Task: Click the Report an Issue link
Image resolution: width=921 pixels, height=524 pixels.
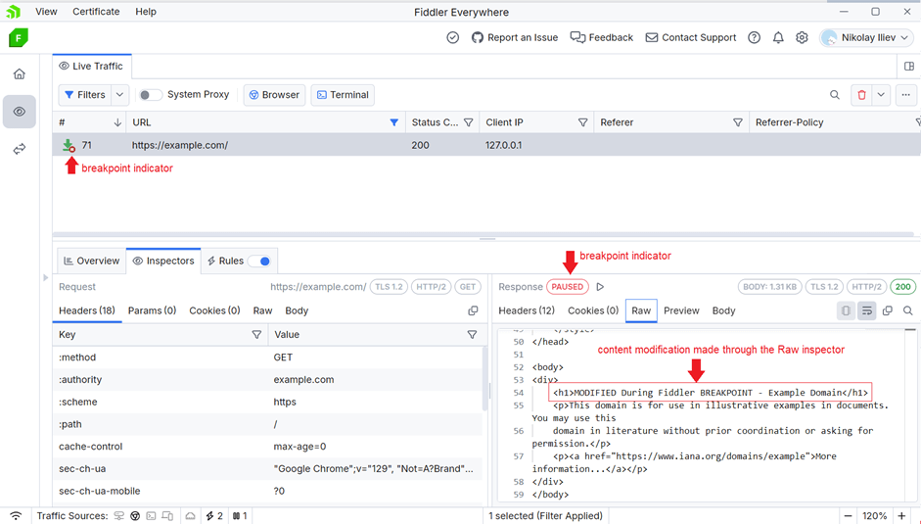Action: pos(515,38)
